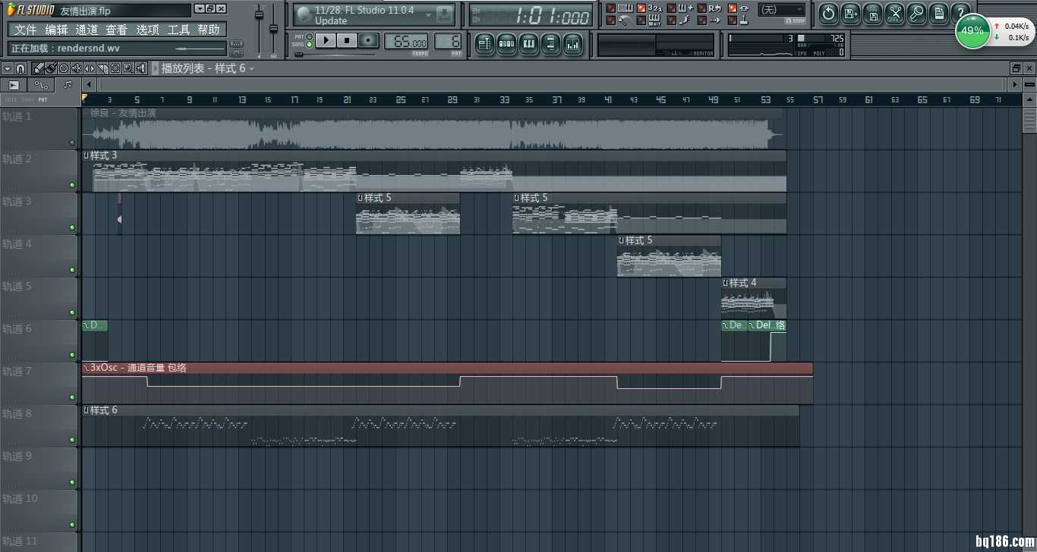Unmute 轨道 1 using its mute light
Screen dimensions: 1037x552
click(x=72, y=142)
